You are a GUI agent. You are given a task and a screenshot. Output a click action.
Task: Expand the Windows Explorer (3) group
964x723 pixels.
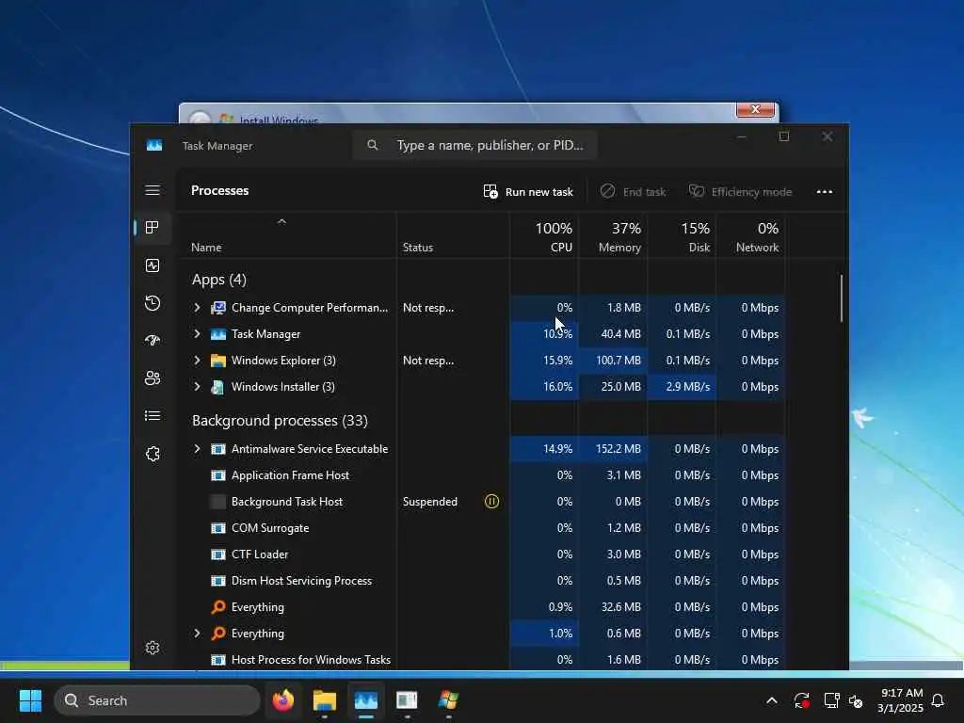(x=197, y=361)
